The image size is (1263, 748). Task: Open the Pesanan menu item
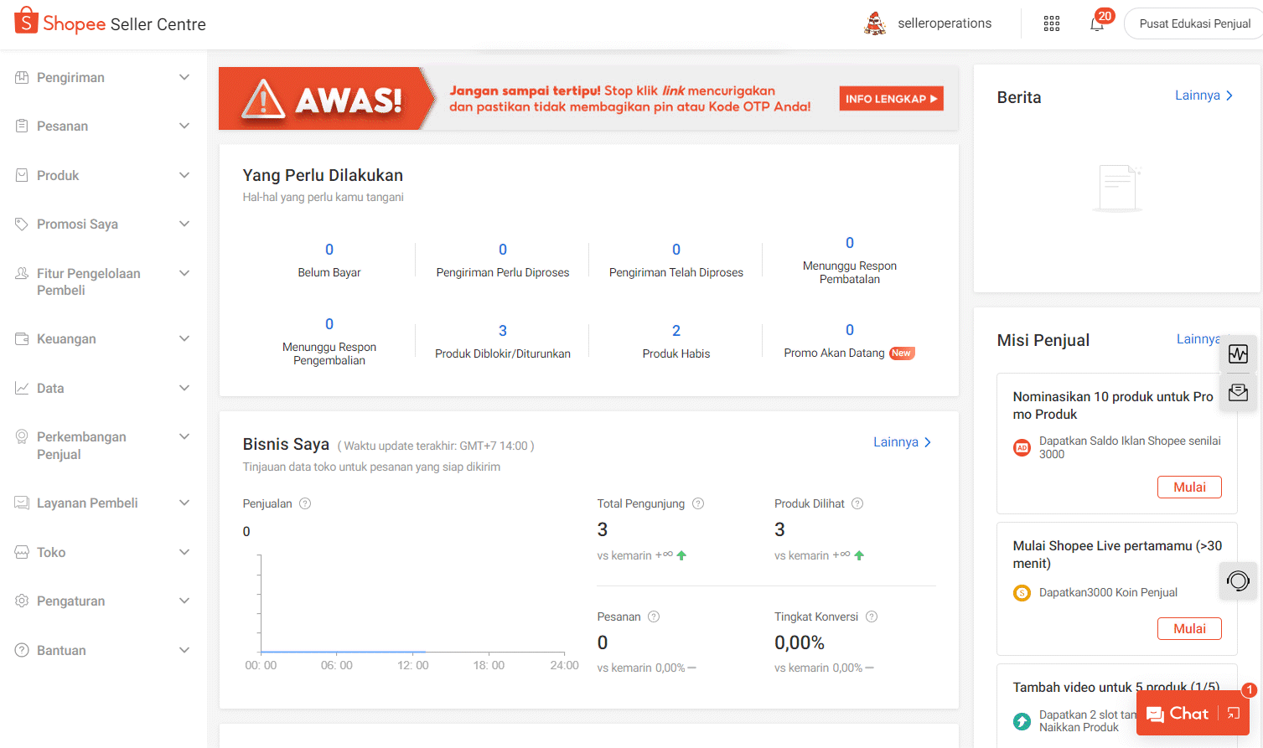click(x=63, y=126)
